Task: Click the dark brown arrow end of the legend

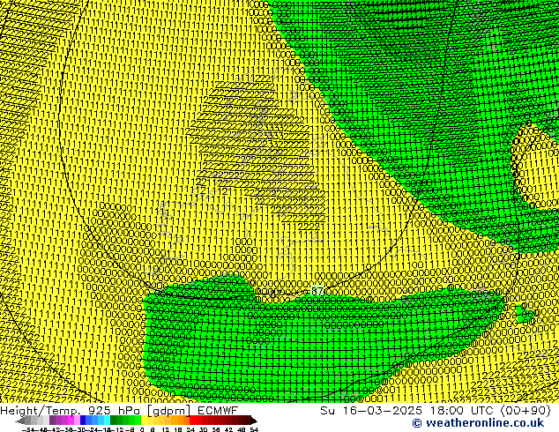Action: (254, 420)
